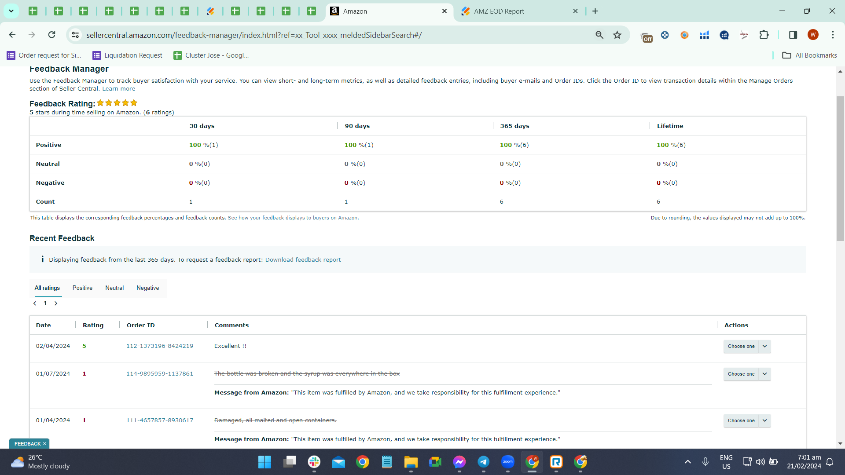Switch to the Negative ratings tab
Viewport: 845px width, 475px height.
pyautogui.click(x=148, y=288)
